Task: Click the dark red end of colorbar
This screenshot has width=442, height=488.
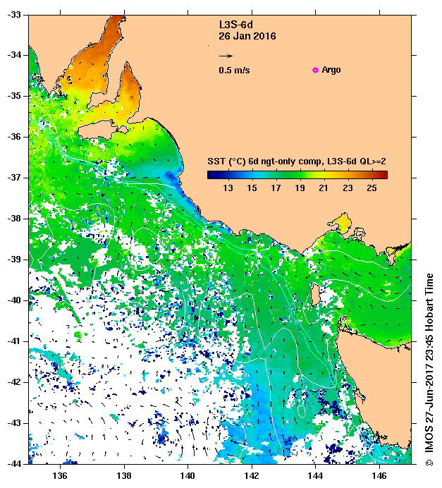Action: (383, 175)
